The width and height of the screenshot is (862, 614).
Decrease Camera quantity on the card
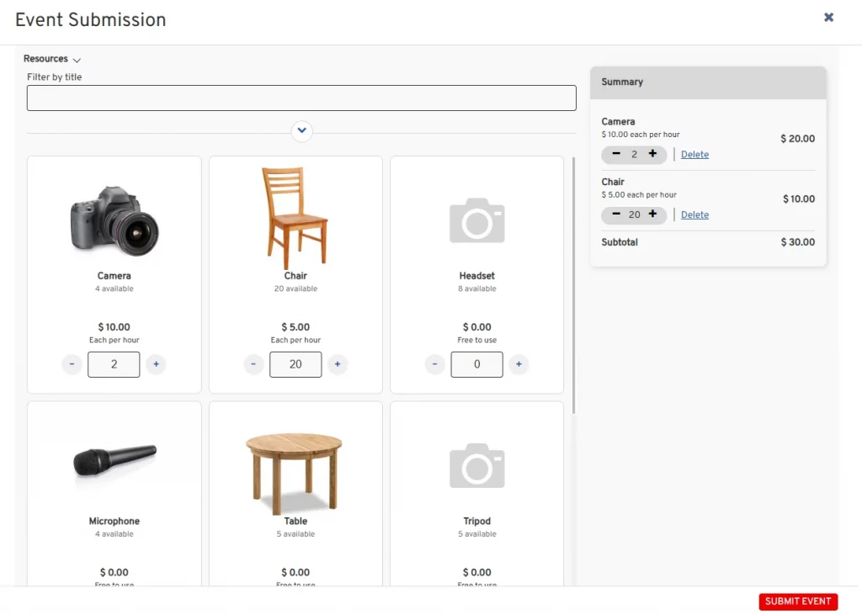(x=72, y=364)
